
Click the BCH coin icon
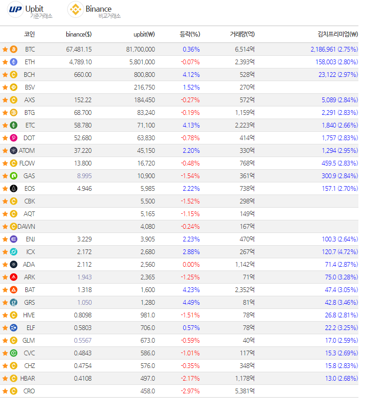(x=14, y=75)
